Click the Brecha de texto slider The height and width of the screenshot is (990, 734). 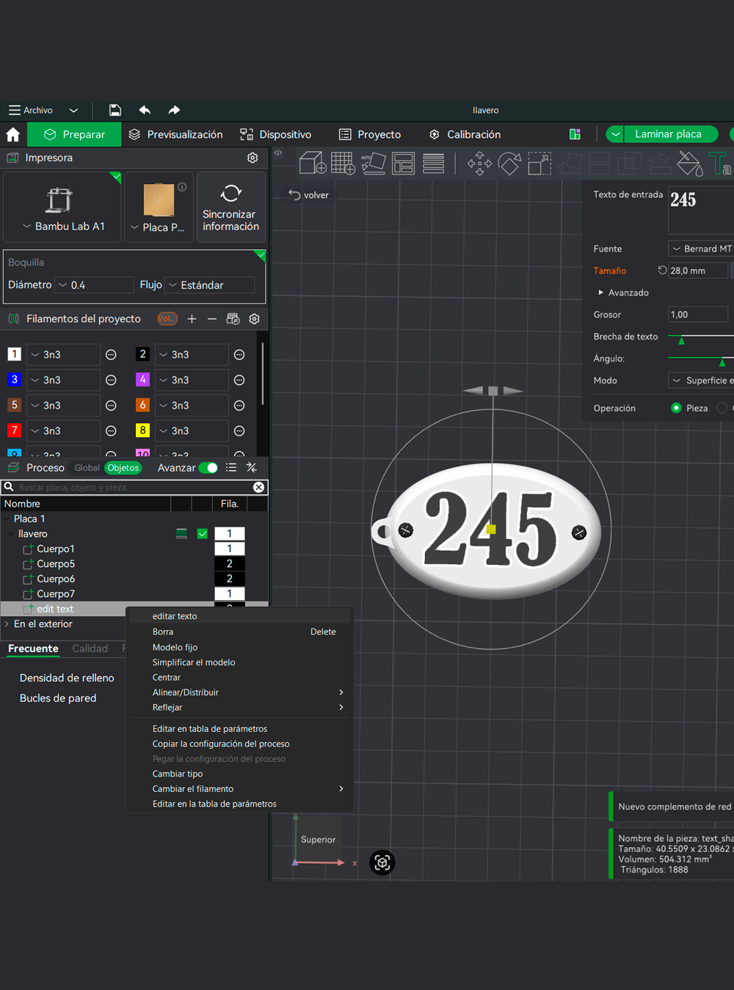point(701,337)
